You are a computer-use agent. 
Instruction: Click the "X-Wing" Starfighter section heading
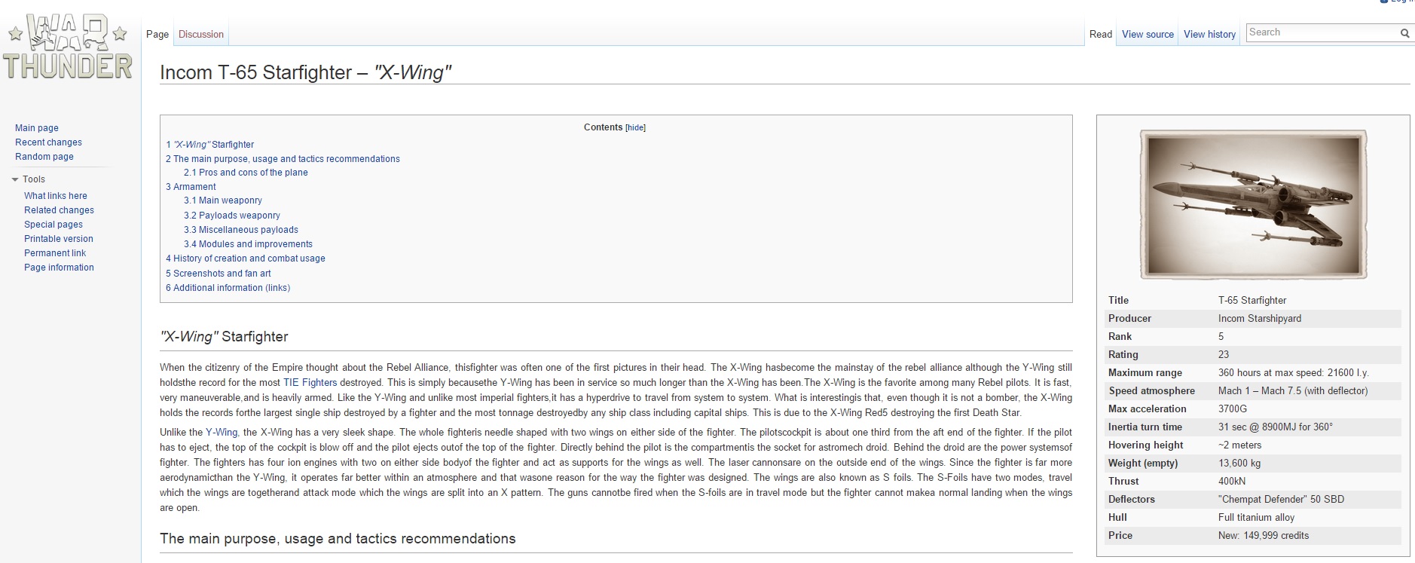click(224, 337)
